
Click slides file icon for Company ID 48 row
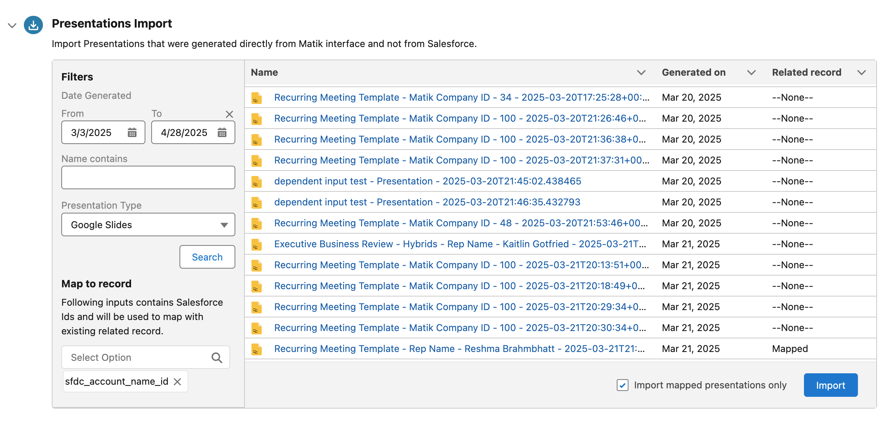click(257, 223)
